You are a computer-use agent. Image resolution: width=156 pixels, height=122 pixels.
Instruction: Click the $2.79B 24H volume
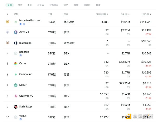126,53
